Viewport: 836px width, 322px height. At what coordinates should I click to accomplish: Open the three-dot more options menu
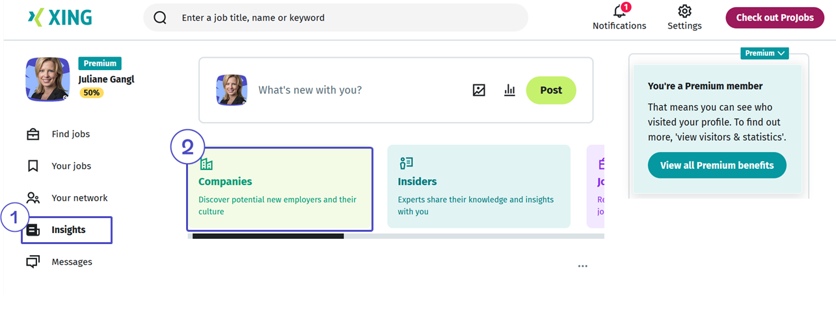(582, 266)
